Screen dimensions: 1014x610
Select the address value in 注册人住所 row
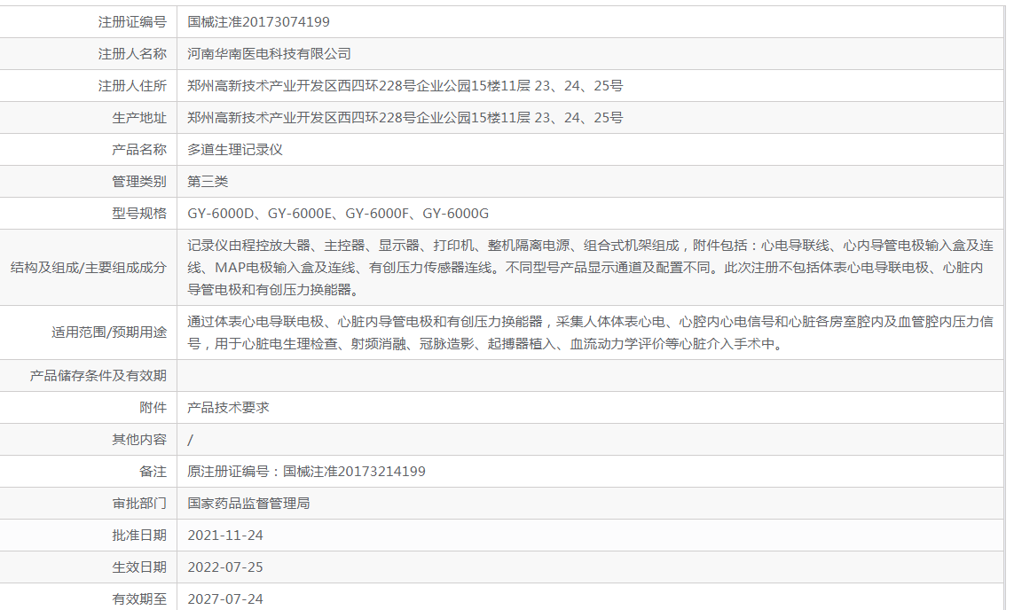click(x=405, y=85)
